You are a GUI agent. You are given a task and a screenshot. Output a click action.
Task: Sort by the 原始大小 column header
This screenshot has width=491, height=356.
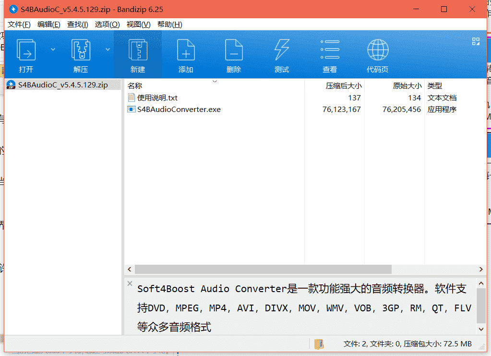tap(395, 86)
